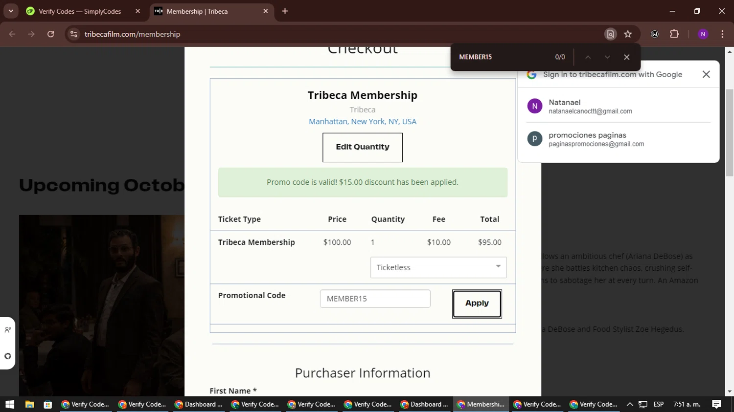The image size is (734, 412).
Task: Open Microsoft Store from the taskbar
Action: [x=47, y=404]
